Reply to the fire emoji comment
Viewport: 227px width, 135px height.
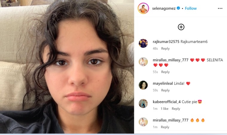point(165,127)
